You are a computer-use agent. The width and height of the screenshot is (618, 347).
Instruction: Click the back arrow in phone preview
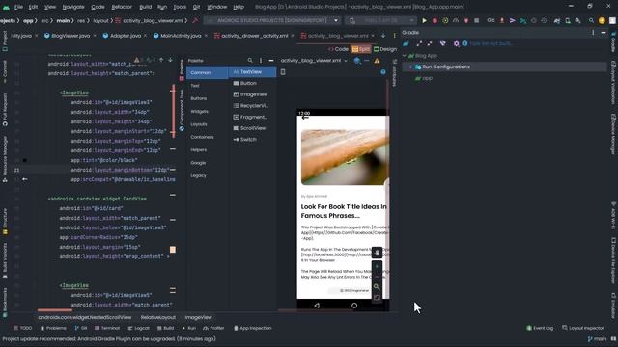tap(305, 118)
